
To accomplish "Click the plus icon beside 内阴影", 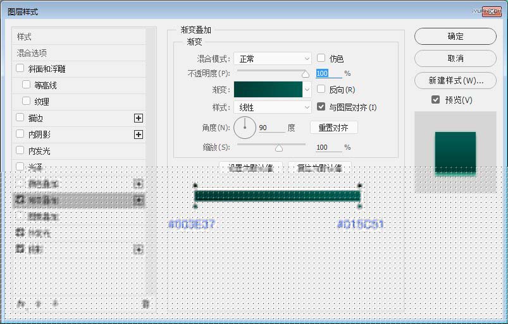I will pos(139,135).
